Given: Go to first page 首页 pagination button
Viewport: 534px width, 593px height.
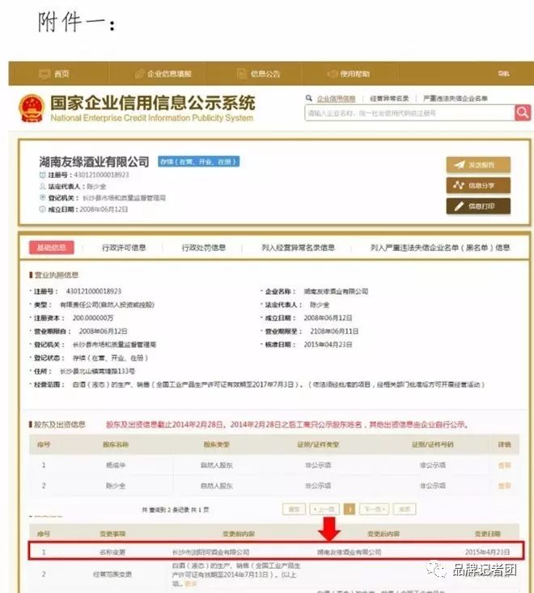Looking at the screenshot, I should coord(295,510).
